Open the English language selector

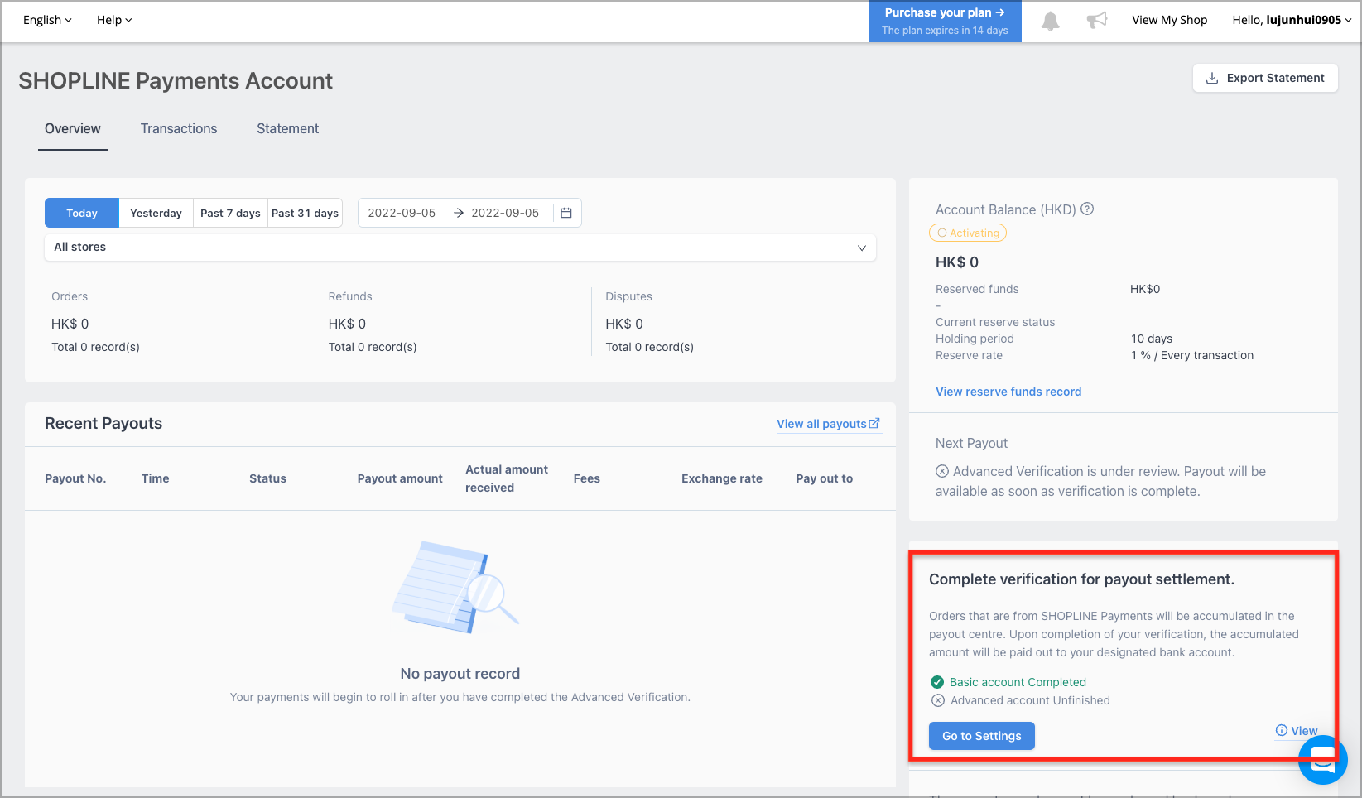pos(46,19)
